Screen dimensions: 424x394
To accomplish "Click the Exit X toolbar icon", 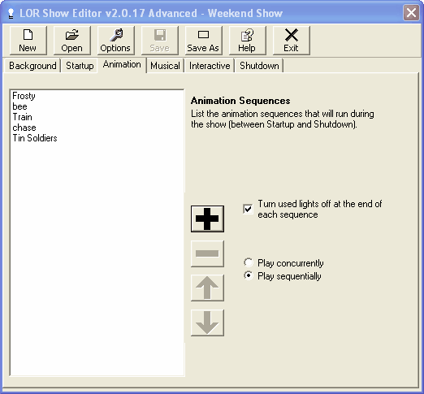I will (292, 41).
